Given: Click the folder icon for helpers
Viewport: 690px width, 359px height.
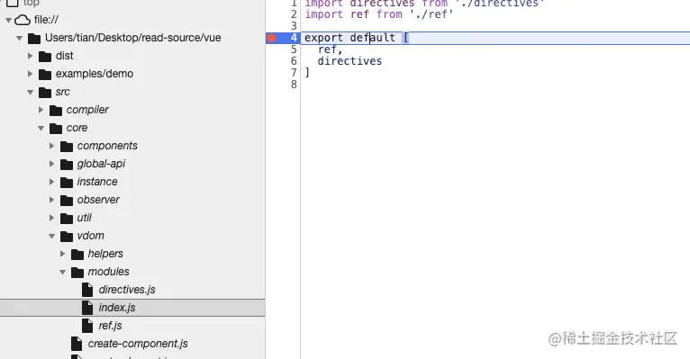Looking at the screenshot, I should click(x=77, y=255).
